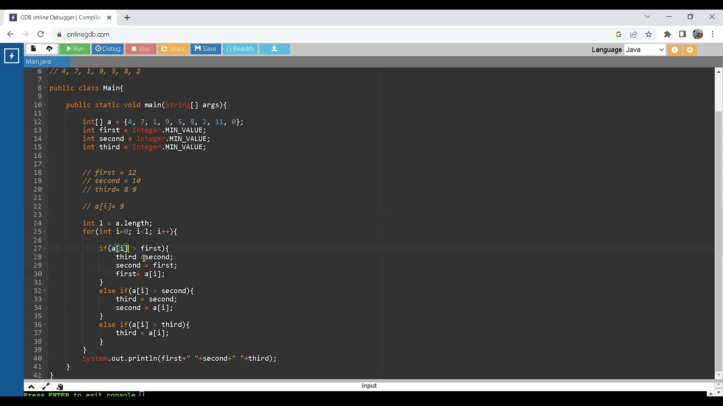Open the upload file cloud icon
Image resolution: width=723 pixels, height=406 pixels.
click(49, 49)
